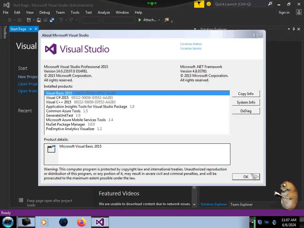Open Firefox from the taskbar
Viewport: 304px width, 228px height.
click(x=81, y=222)
